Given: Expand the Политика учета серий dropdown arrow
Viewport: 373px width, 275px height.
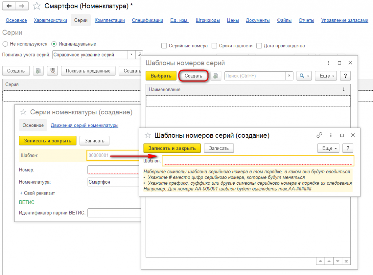Looking at the screenshot, I should click(131, 55).
